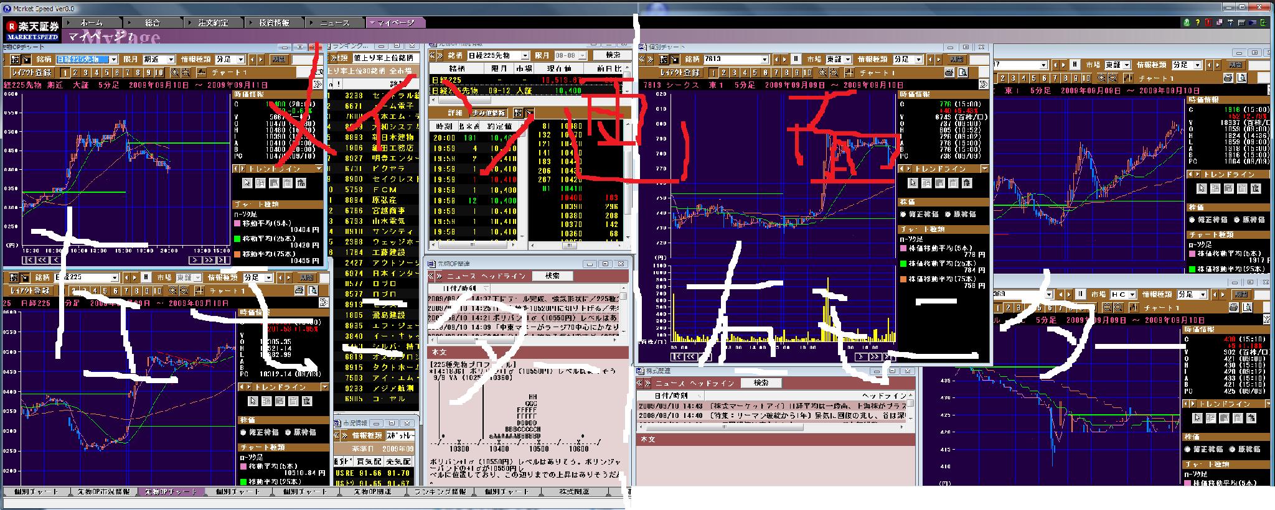This screenshot has width=1275, height=510.
Task: Click 株価移動平均(25本) green swatch in 7613 chart
Action: [x=903, y=264]
